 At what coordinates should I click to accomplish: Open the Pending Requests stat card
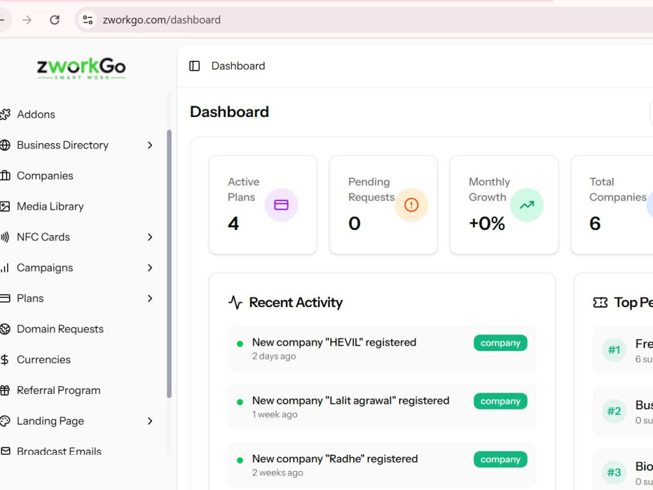(383, 205)
